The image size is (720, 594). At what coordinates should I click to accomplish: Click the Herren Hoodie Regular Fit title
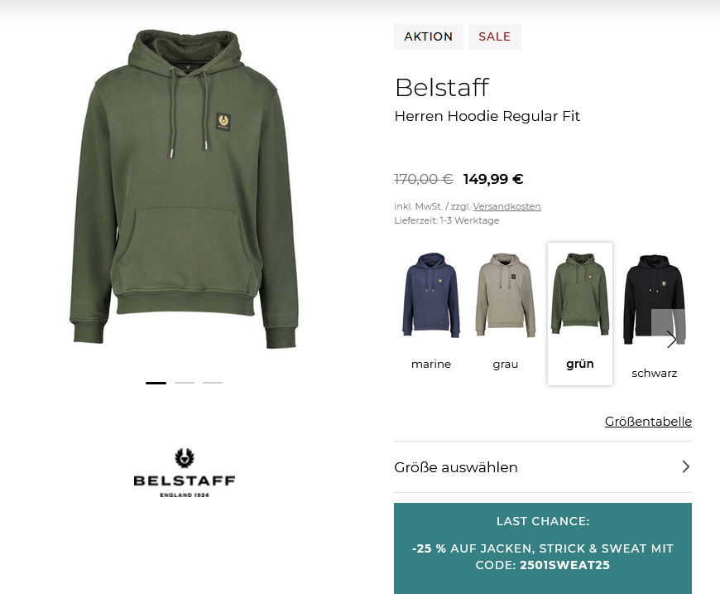click(x=487, y=116)
